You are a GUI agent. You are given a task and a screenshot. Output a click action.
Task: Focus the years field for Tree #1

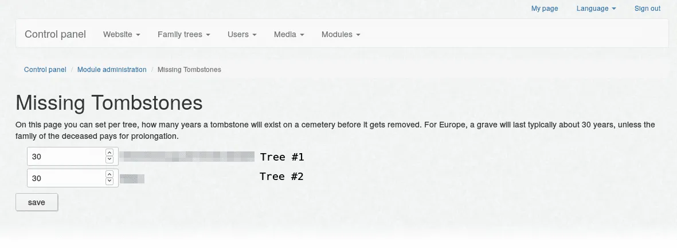click(66, 157)
